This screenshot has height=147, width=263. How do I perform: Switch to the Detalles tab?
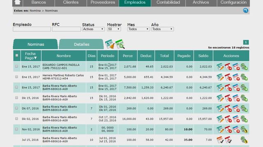pyautogui.click(x=81, y=45)
